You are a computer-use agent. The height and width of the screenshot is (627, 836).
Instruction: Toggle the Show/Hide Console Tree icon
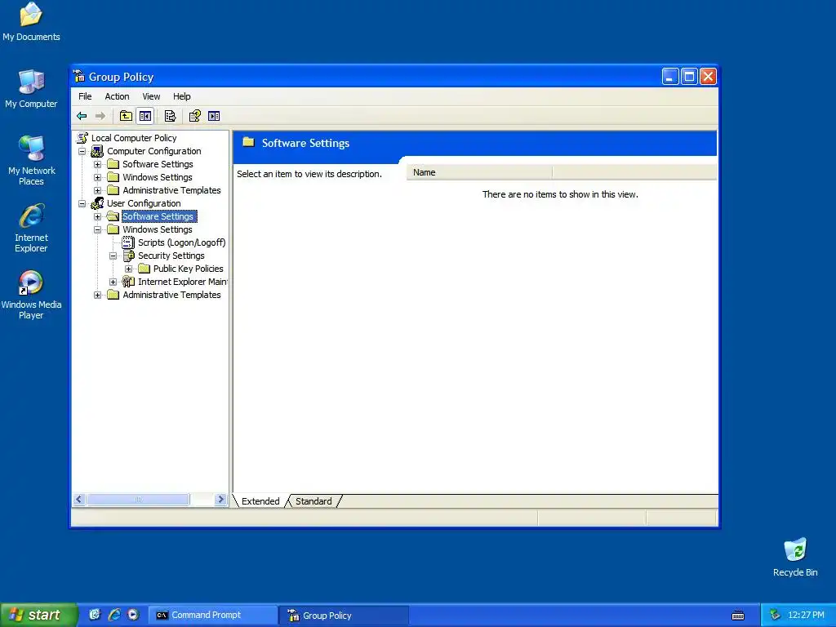pyautogui.click(x=145, y=116)
